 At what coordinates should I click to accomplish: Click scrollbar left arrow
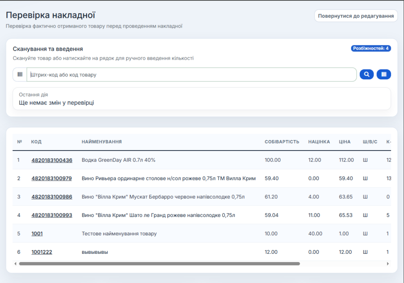[x=15, y=264]
